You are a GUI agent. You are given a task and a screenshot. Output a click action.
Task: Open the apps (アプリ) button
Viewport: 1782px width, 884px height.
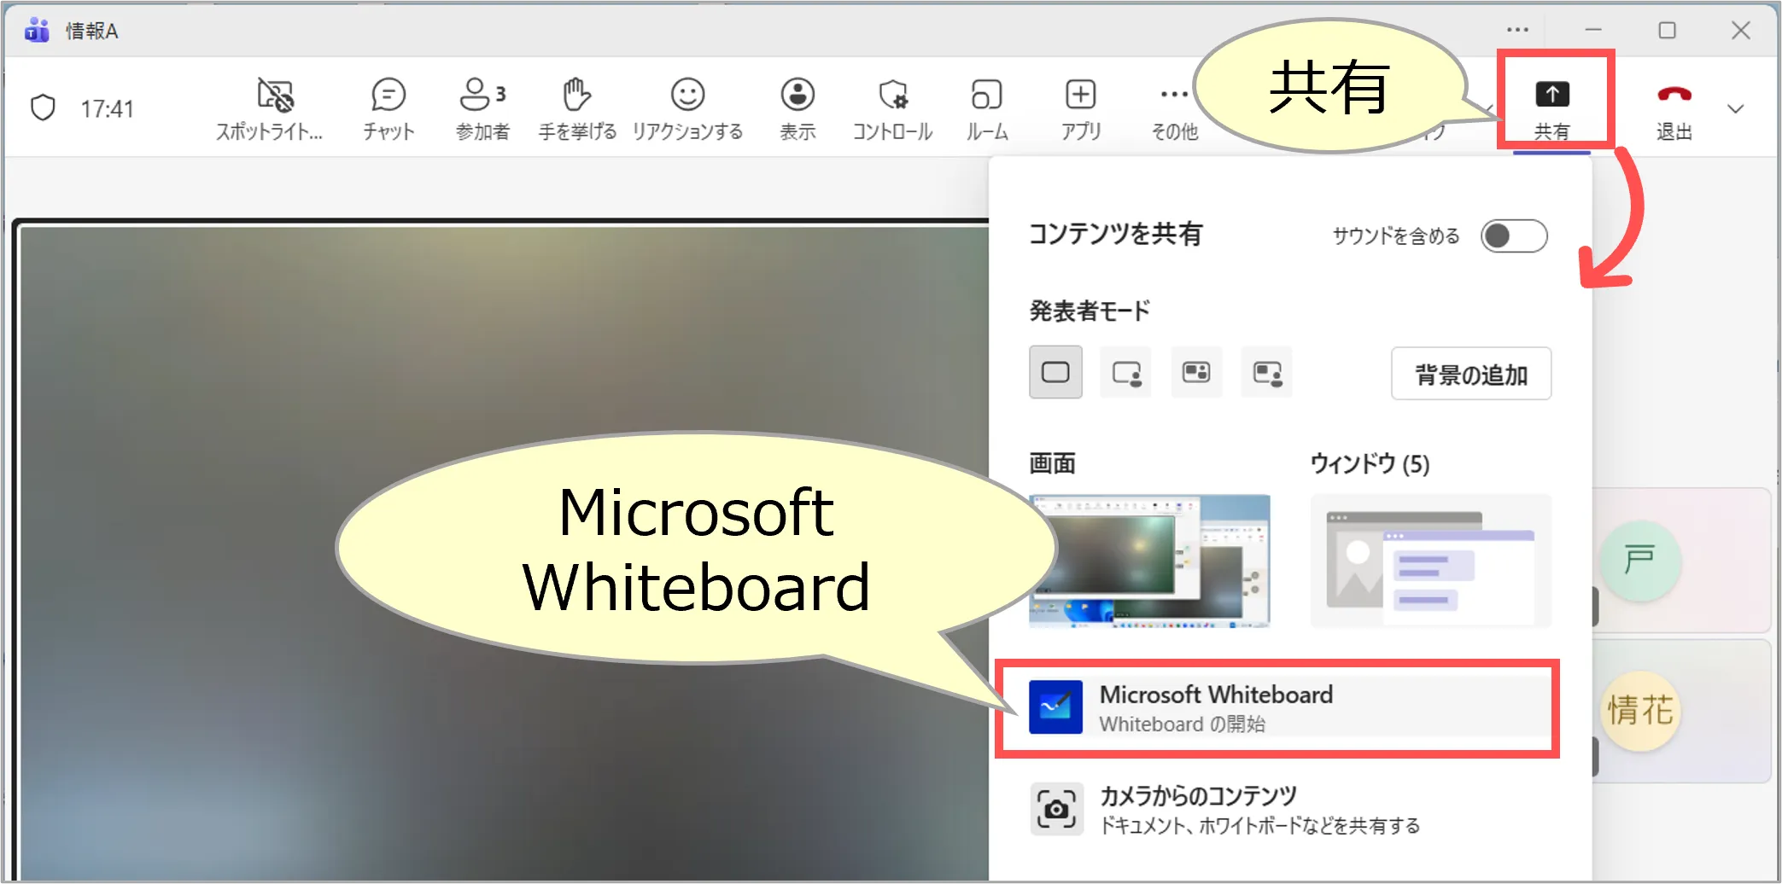(1081, 108)
